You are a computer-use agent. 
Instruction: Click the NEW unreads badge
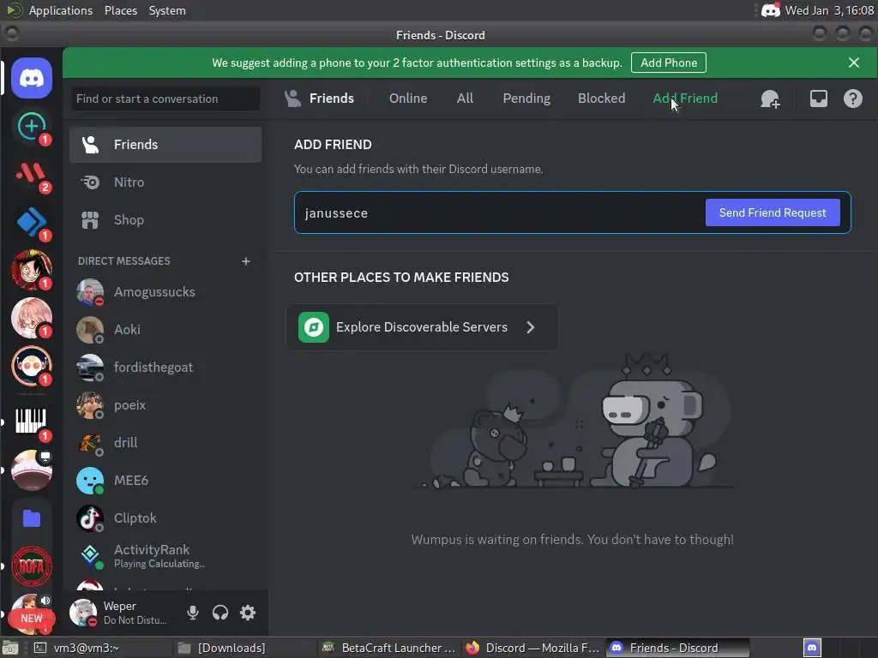(x=32, y=619)
